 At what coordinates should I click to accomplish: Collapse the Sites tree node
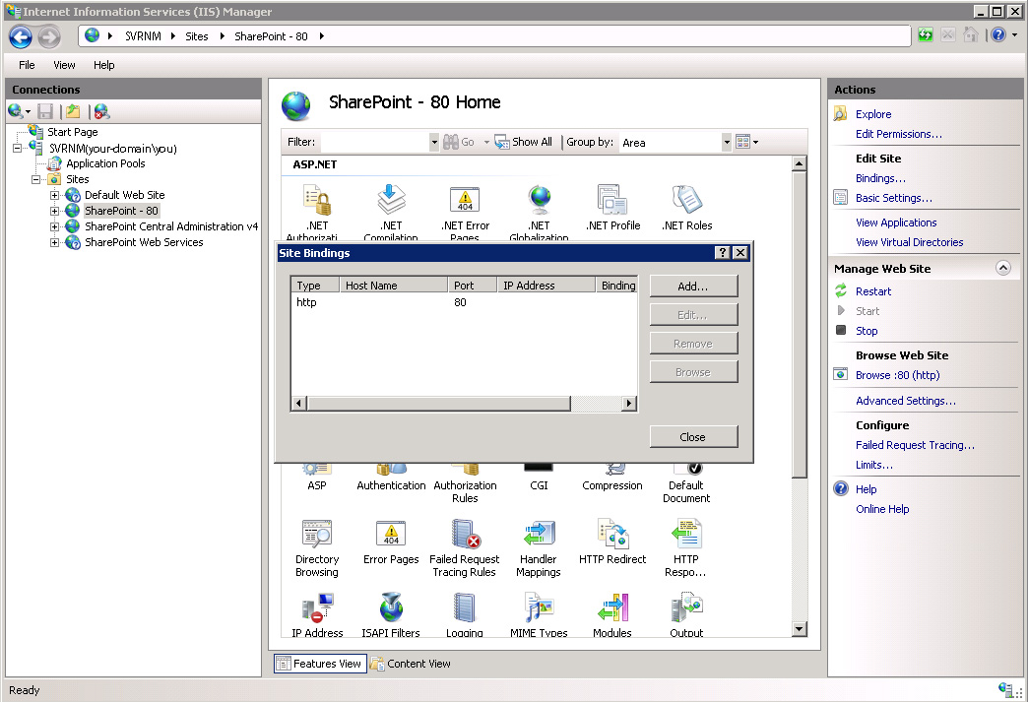point(36,179)
